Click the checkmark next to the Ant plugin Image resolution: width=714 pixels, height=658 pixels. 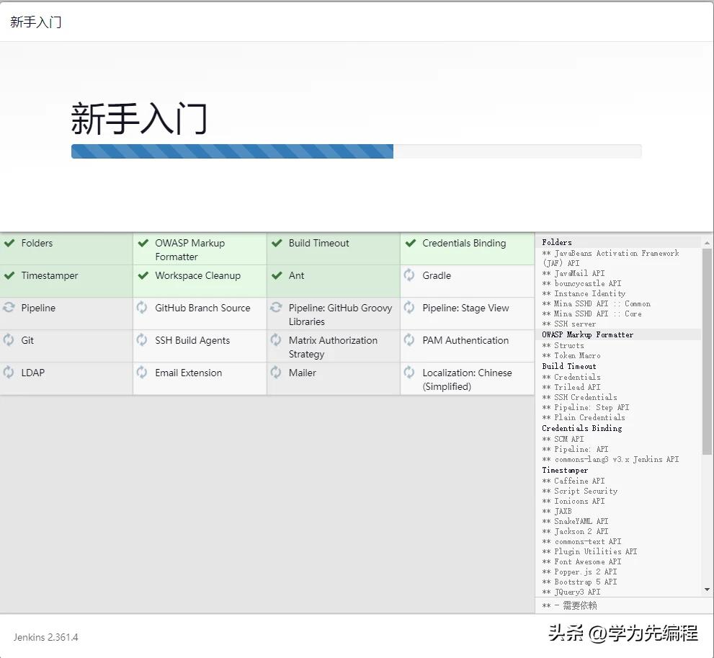coord(277,275)
